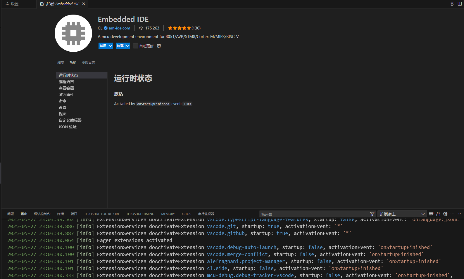Screen dimensions: 464x279
Task: Click mcu-debug.debug-tracker-vscode in the log
Action: pyautogui.click(x=250, y=275)
